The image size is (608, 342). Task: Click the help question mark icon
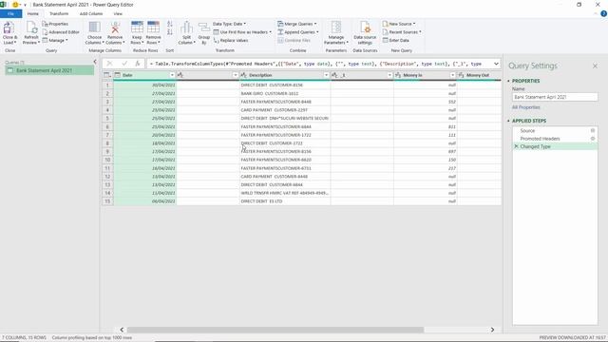pos(604,13)
